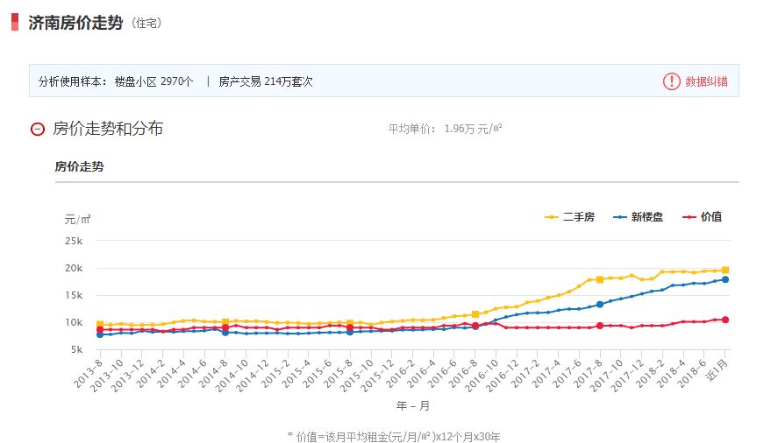
Task: Select the red 价值 marker at 2017-8
Action: coord(600,326)
